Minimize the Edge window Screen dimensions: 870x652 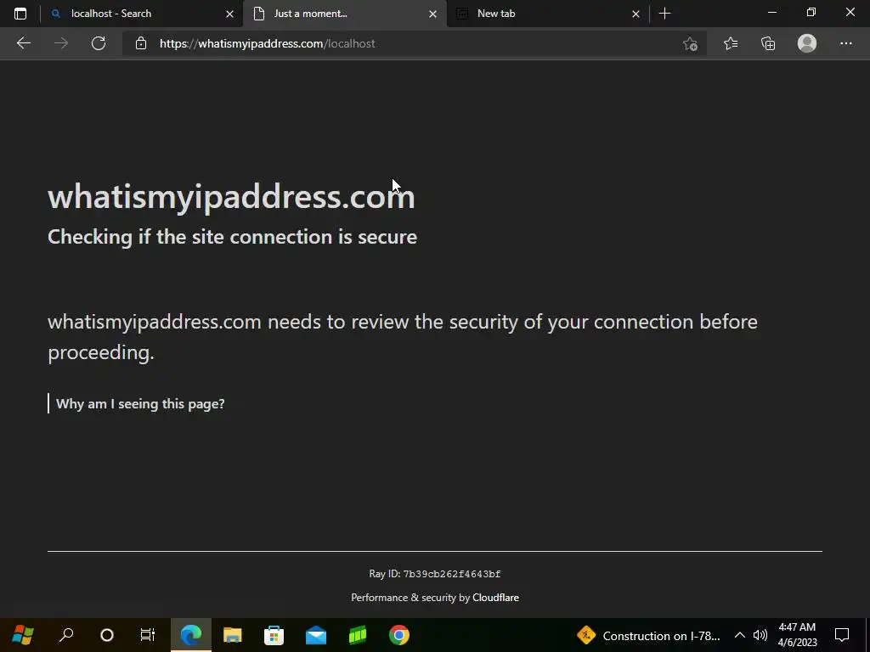point(771,12)
